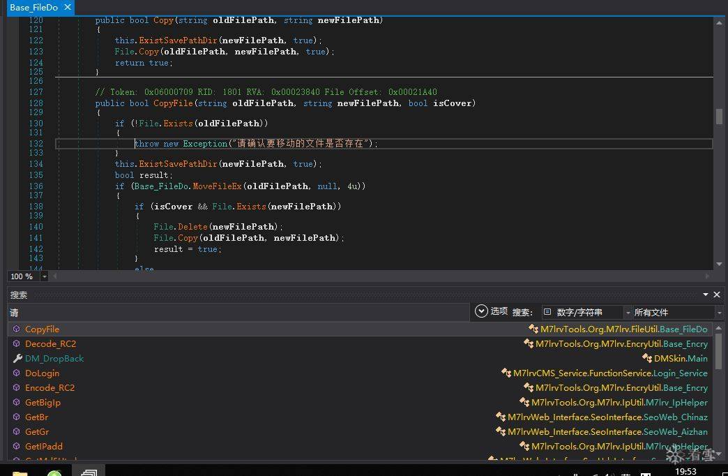The height and width of the screenshot is (476, 728).
Task: Open the green taskbar application icon
Action: click(x=54, y=473)
